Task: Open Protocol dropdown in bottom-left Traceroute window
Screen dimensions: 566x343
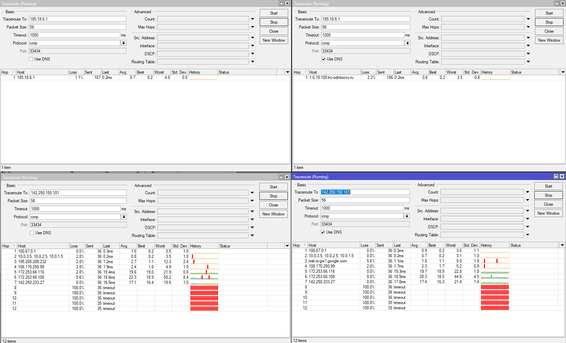Action: tap(124, 217)
